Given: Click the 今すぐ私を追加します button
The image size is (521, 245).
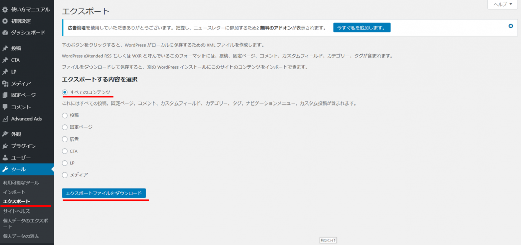Looking at the screenshot, I should (x=362, y=27).
